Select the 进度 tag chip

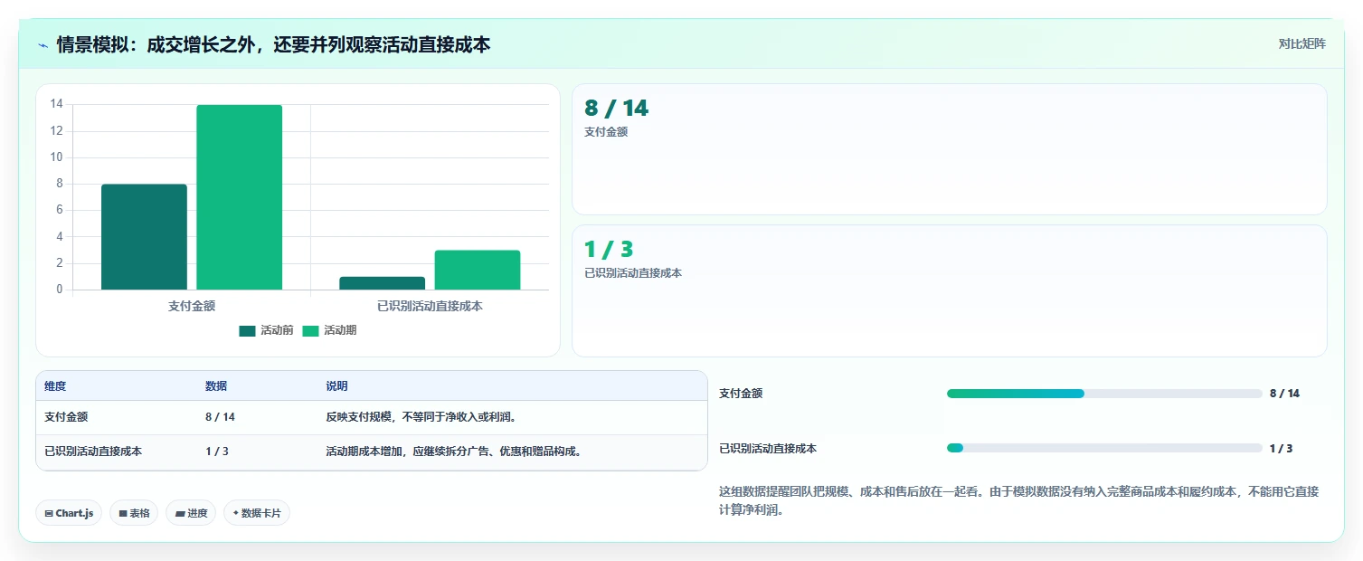point(191,513)
